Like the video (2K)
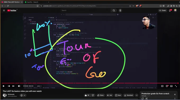Image resolution: width=180 pixels, height=100 pixels. (87, 95)
